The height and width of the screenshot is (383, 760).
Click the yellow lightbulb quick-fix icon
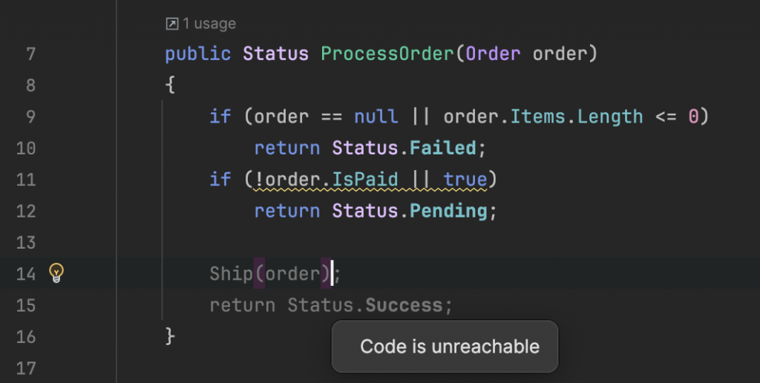pyautogui.click(x=56, y=273)
